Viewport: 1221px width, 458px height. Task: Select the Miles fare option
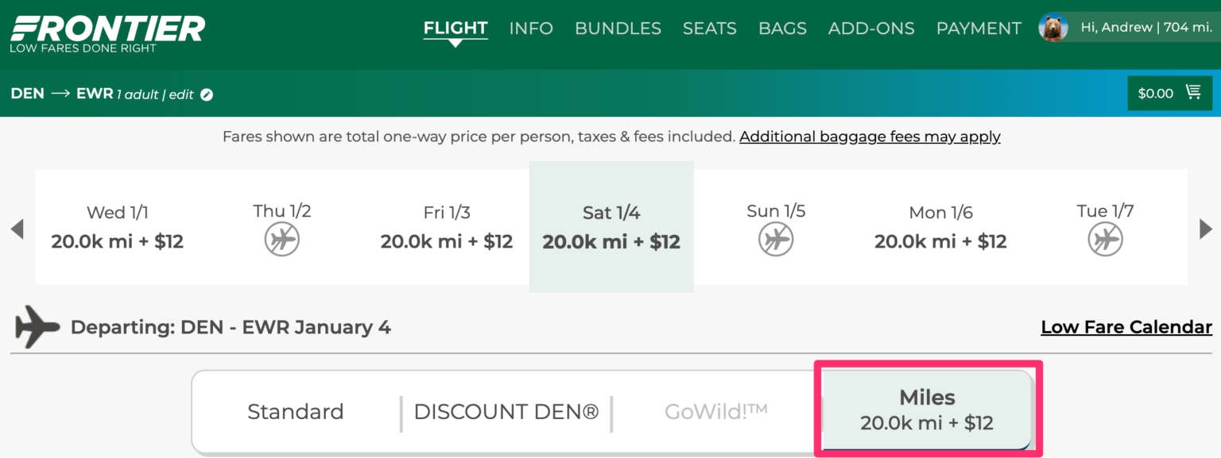(x=927, y=410)
